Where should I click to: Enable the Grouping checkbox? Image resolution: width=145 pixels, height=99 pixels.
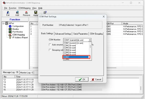(50, 50)
